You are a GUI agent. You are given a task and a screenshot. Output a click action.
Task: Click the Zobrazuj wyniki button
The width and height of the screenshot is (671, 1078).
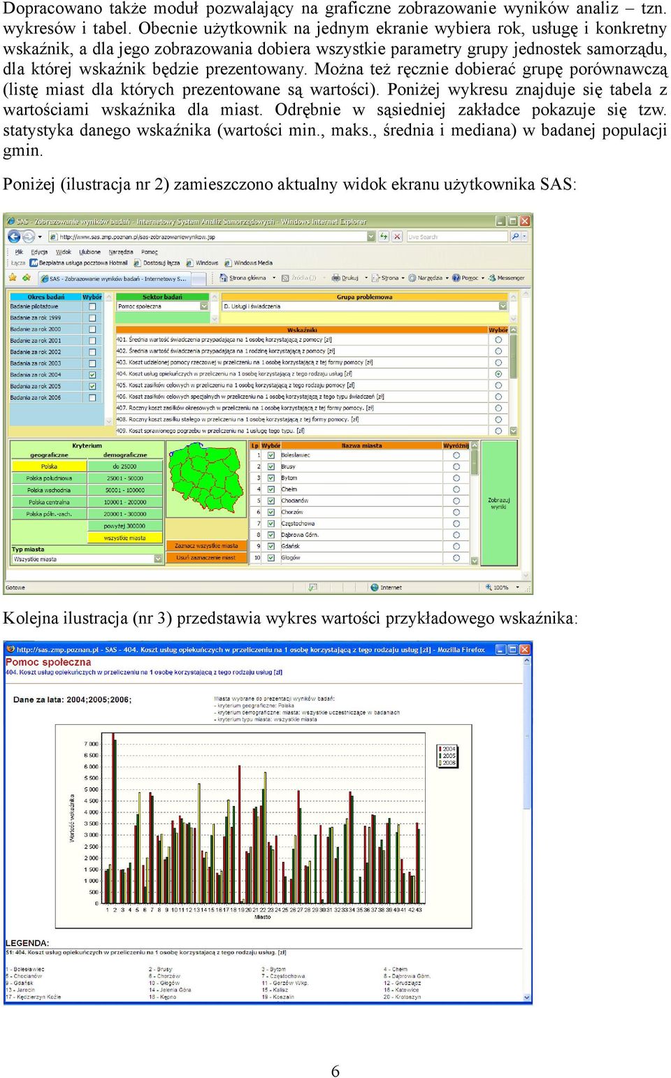[x=498, y=503]
